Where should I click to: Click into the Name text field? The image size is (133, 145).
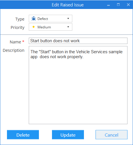pyautogui.click(x=78, y=41)
